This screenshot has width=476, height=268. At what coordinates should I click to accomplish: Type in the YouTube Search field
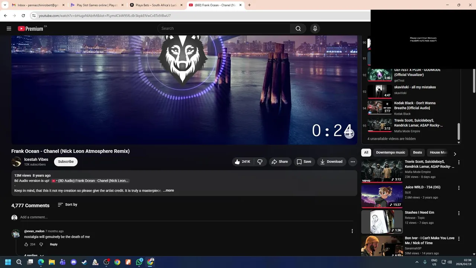tap(224, 29)
